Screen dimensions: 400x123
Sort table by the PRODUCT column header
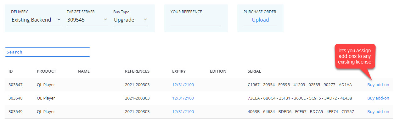tap(46, 71)
